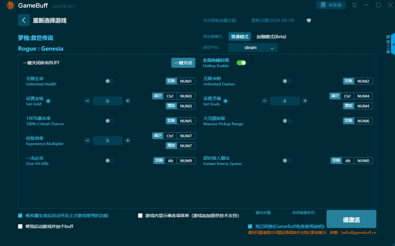395x246 pixels.
Task: Increase Set Souls value with plus
Action: click(305, 101)
